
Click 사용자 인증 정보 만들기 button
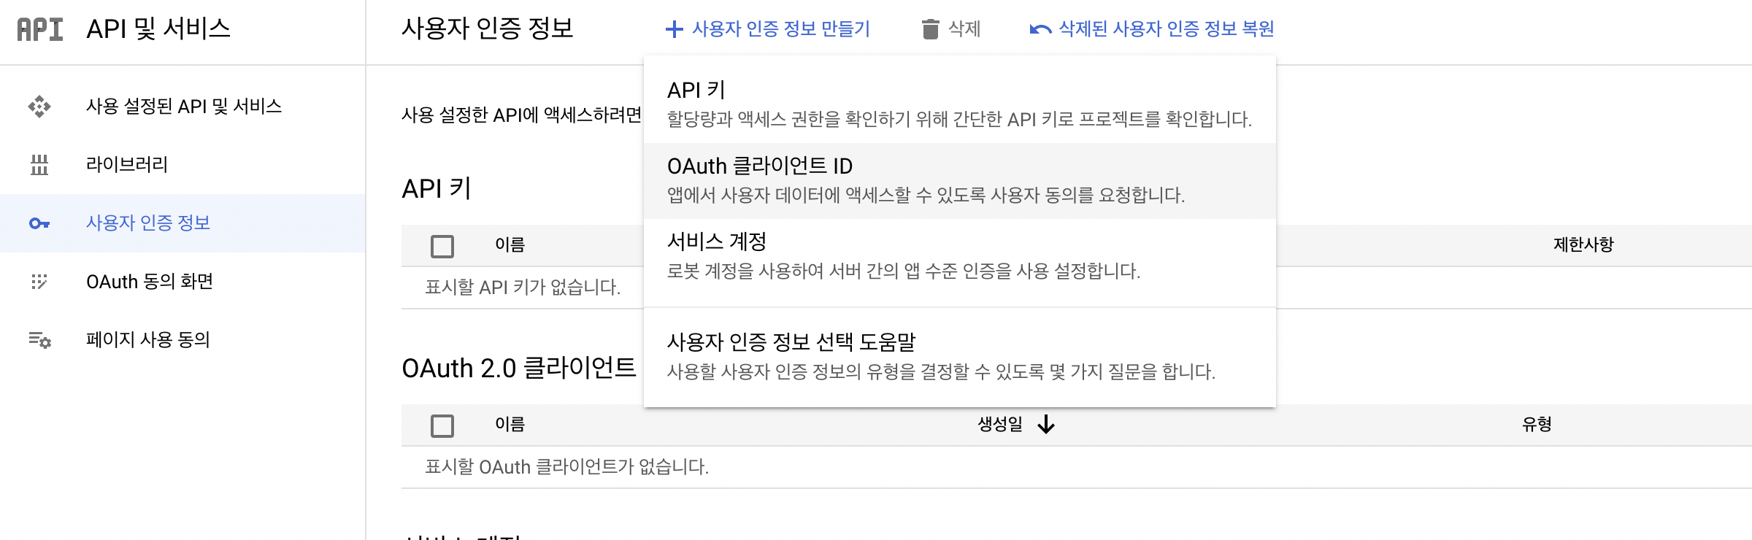pyautogui.click(x=768, y=29)
